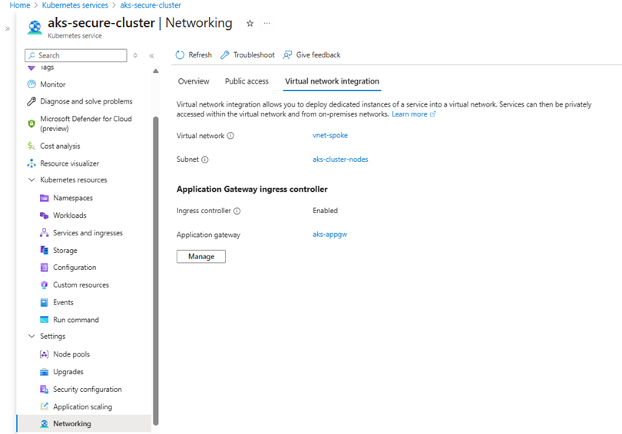This screenshot has height=434, width=622.
Task: Click the Ingress controller info icon
Action: coord(237,211)
